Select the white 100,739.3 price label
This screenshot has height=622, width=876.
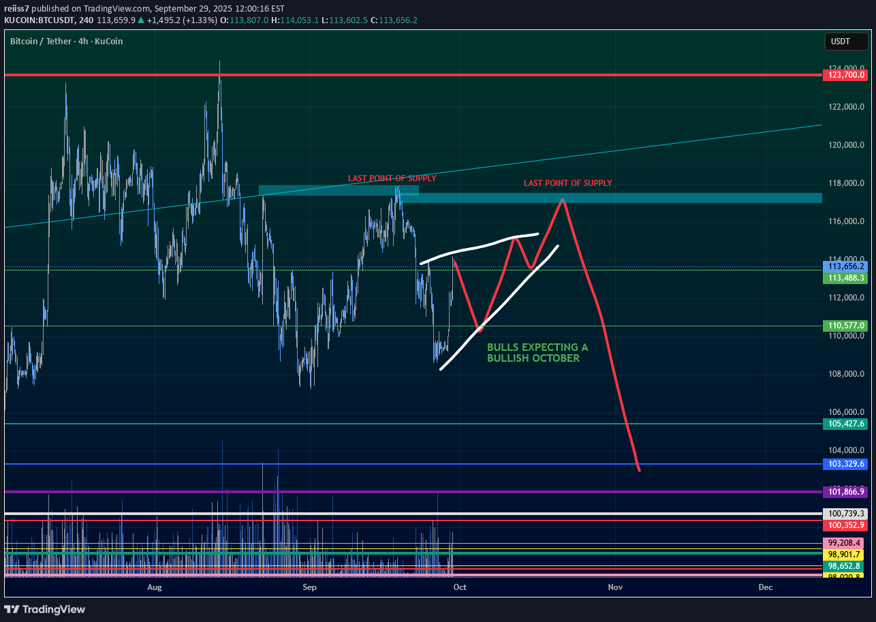[845, 514]
